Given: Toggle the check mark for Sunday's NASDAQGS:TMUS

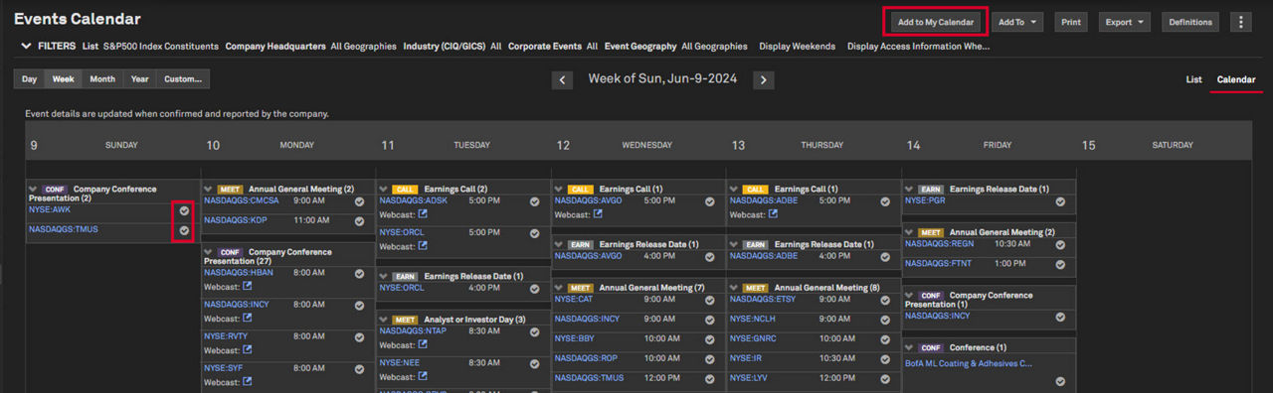Looking at the screenshot, I should tap(184, 231).
